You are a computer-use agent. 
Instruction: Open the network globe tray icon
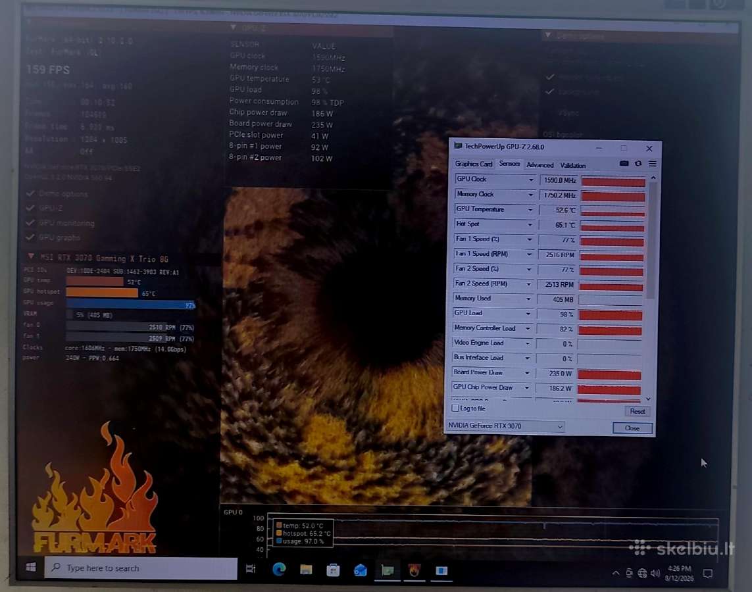(642, 574)
